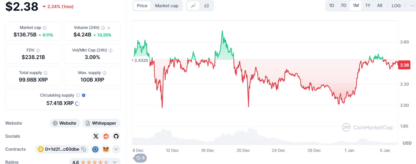Expand the contracts list chevron
This screenshot has width=416, height=164.
pos(116,149)
